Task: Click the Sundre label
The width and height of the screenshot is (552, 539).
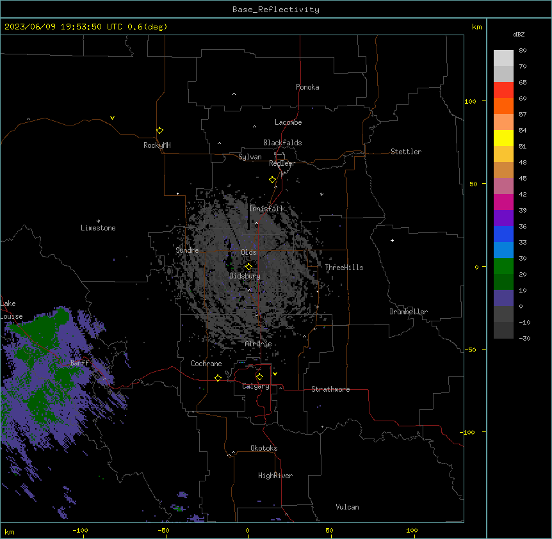Action: click(187, 250)
